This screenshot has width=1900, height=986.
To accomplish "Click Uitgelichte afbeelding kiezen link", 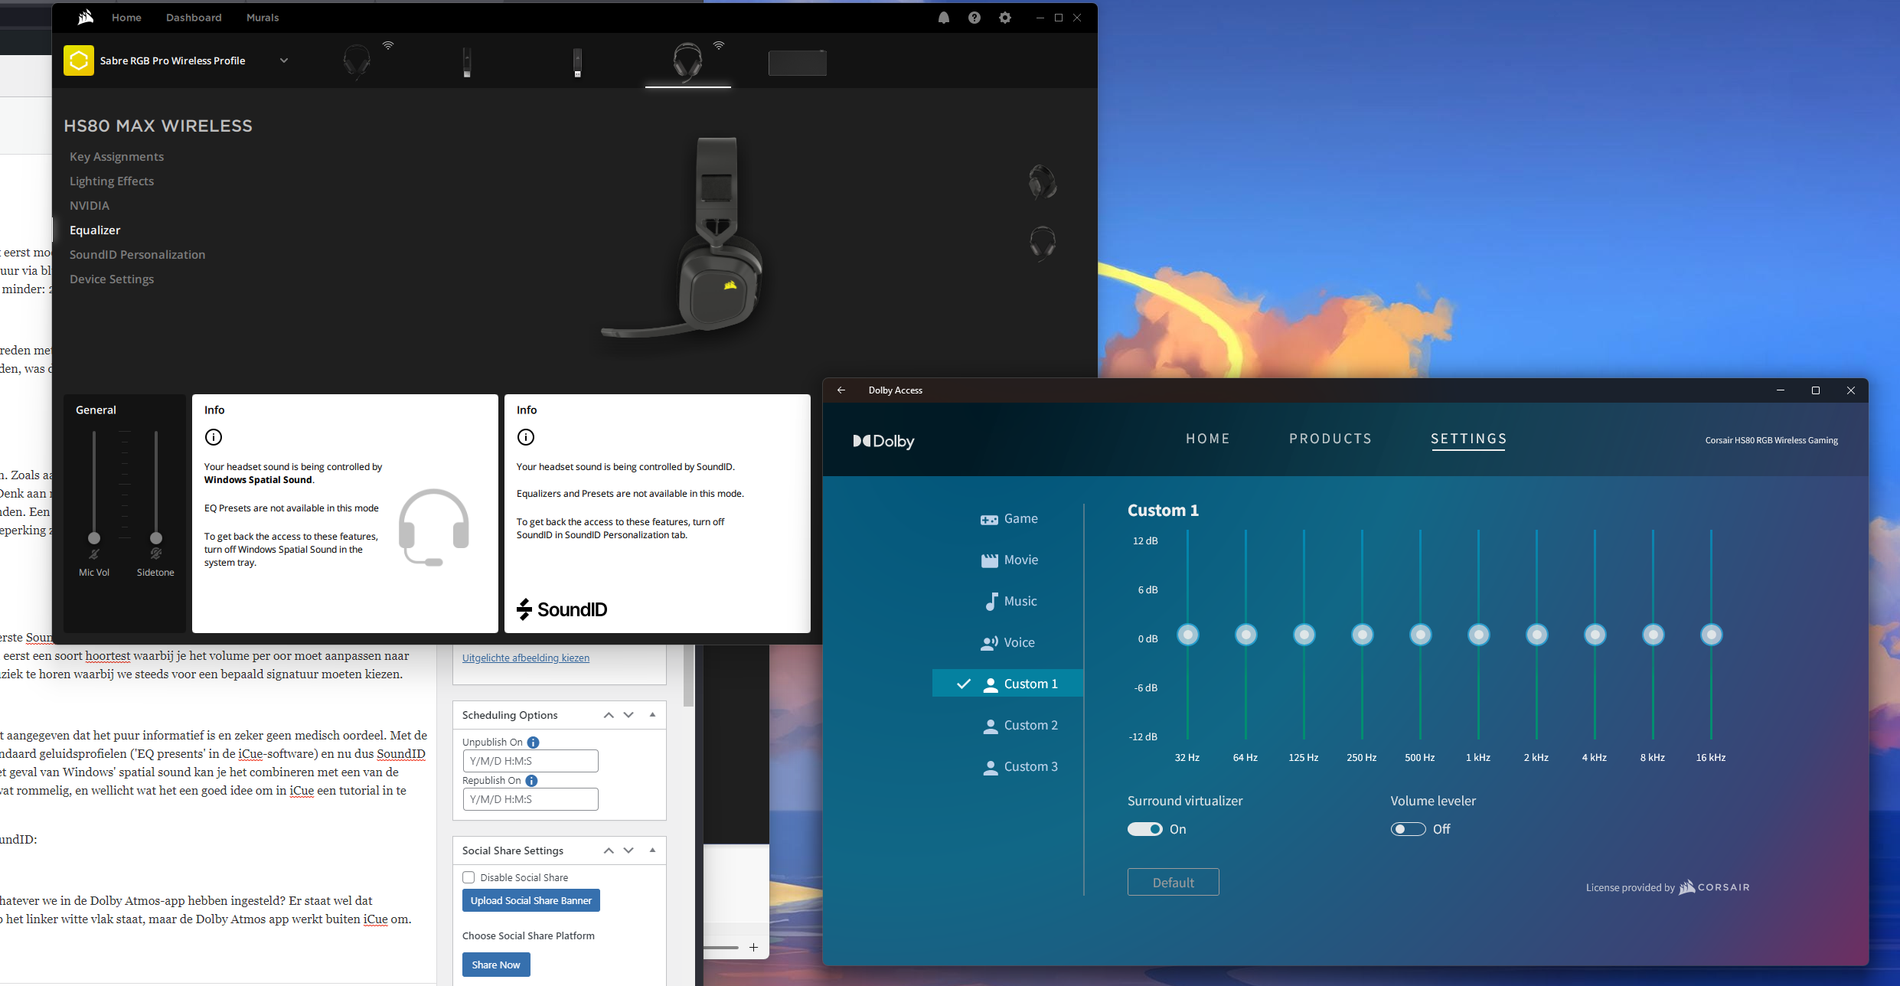I will [x=526, y=658].
